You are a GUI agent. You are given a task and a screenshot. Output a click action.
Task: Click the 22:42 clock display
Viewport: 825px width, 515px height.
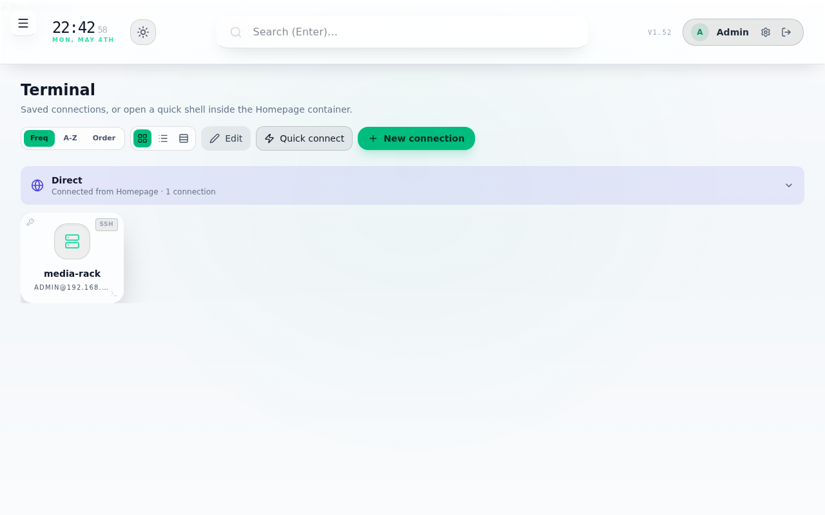[74, 28]
